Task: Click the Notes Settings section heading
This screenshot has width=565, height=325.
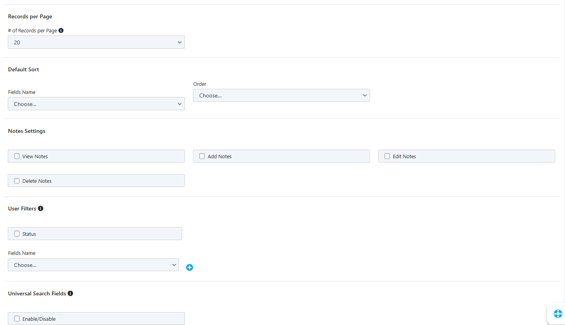Action: coord(27,131)
